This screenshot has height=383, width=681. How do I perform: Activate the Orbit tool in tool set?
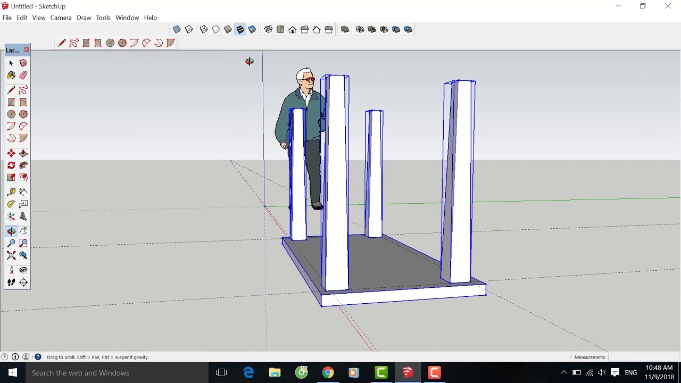click(11, 231)
